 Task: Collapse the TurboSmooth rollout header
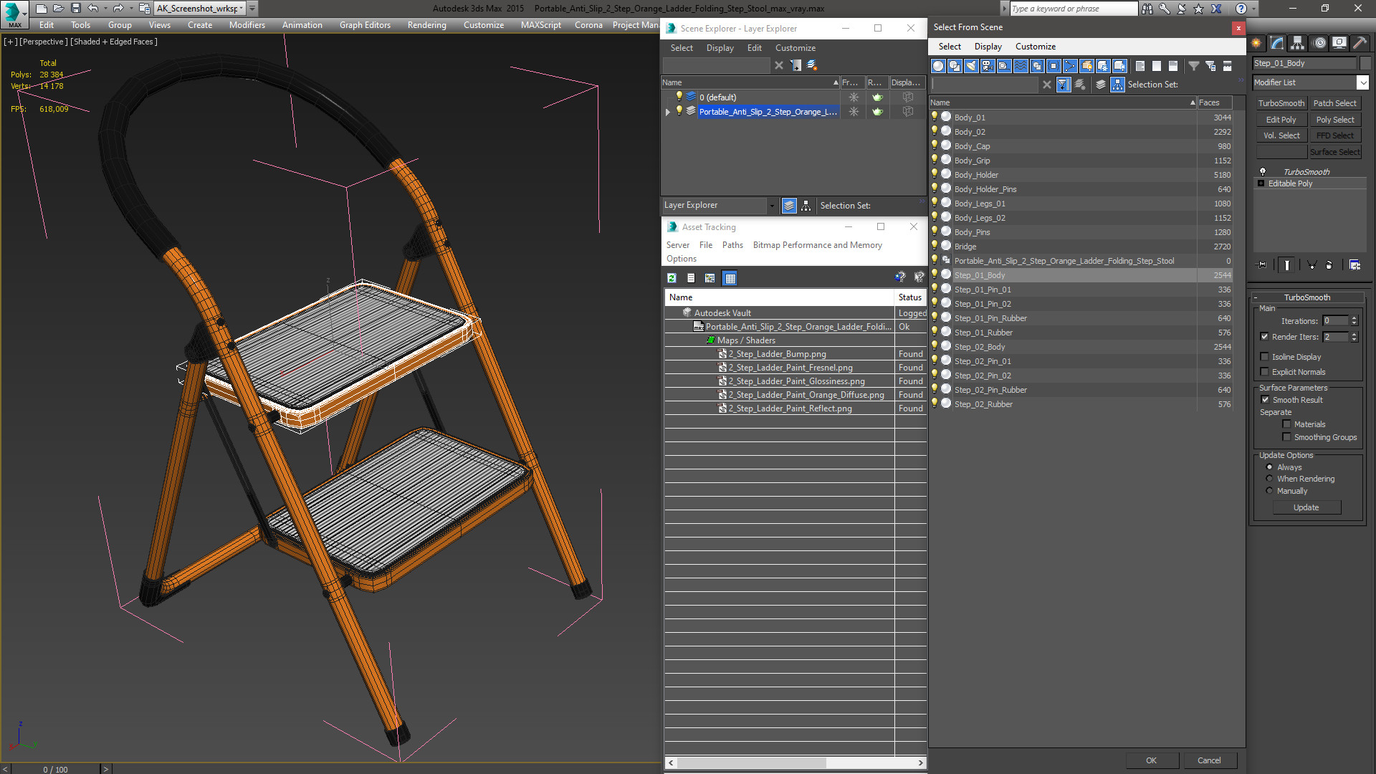pos(1306,297)
